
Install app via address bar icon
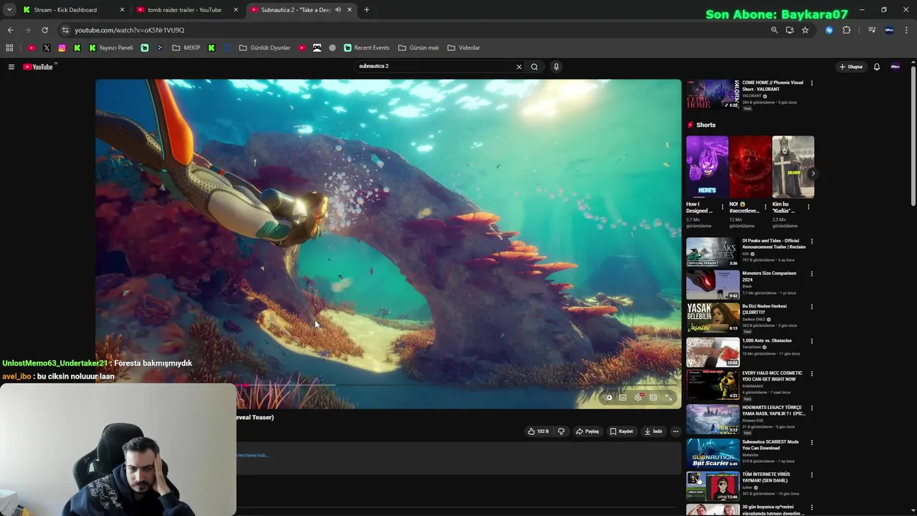tap(789, 30)
